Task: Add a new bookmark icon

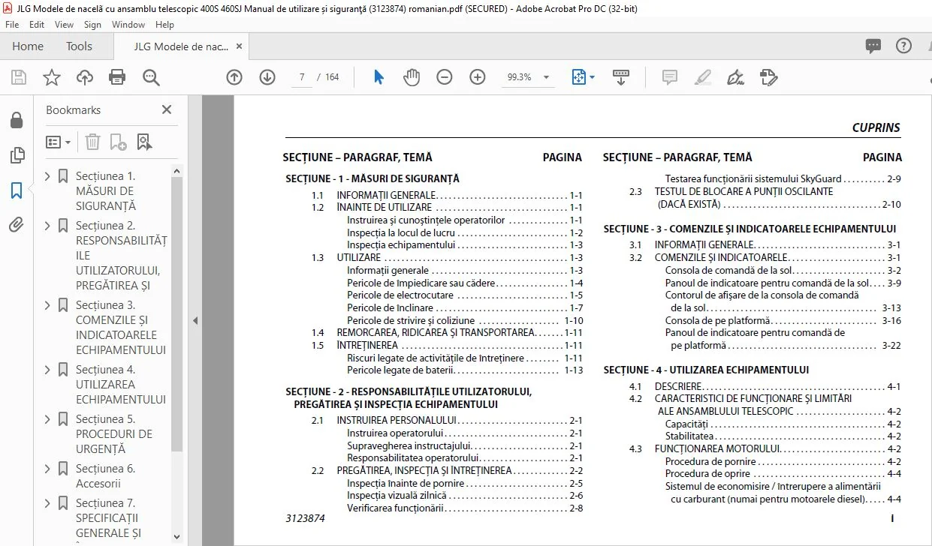Action: 118,142
